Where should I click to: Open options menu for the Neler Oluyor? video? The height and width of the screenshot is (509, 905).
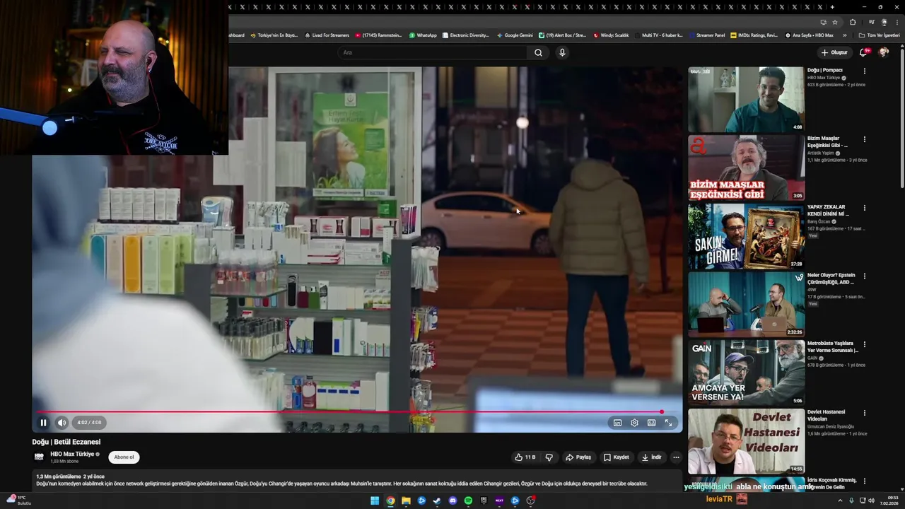(x=864, y=276)
